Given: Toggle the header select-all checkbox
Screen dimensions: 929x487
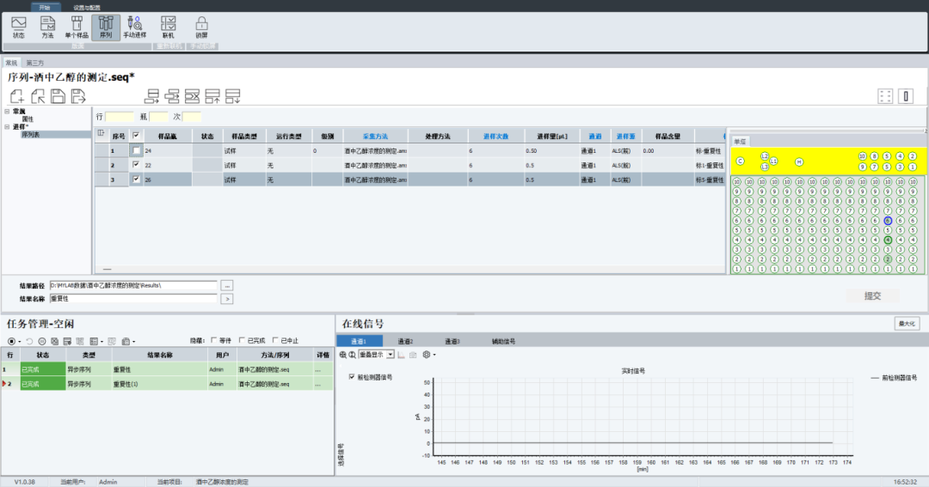Looking at the screenshot, I should (136, 136).
